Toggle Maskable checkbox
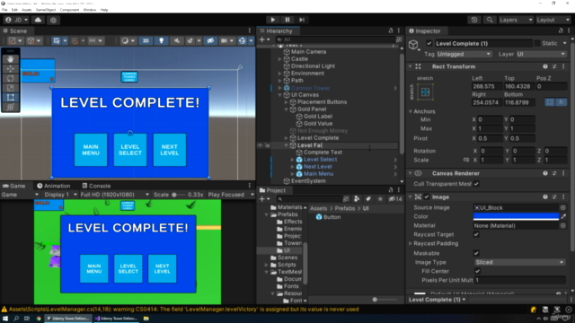The width and height of the screenshot is (575, 323). [476, 253]
